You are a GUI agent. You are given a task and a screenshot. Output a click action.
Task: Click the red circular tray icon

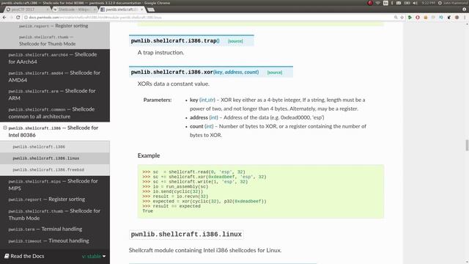(370, 3)
